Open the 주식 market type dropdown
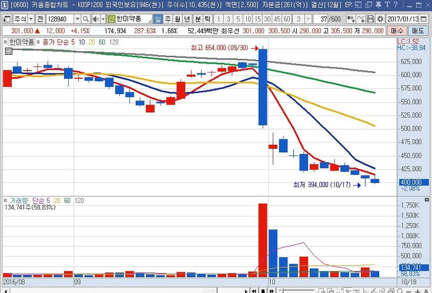 (31, 19)
